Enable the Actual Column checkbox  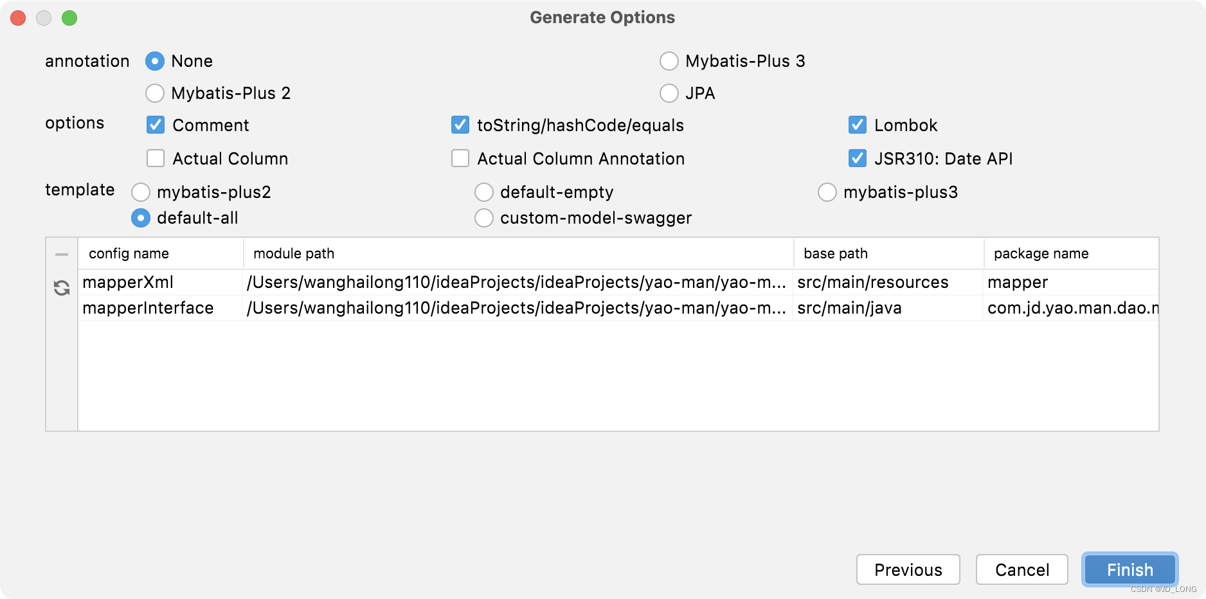pyautogui.click(x=156, y=158)
